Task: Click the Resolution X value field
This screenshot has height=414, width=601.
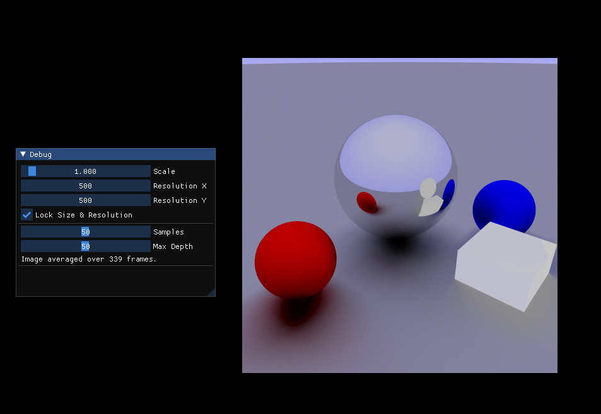Action: click(85, 185)
